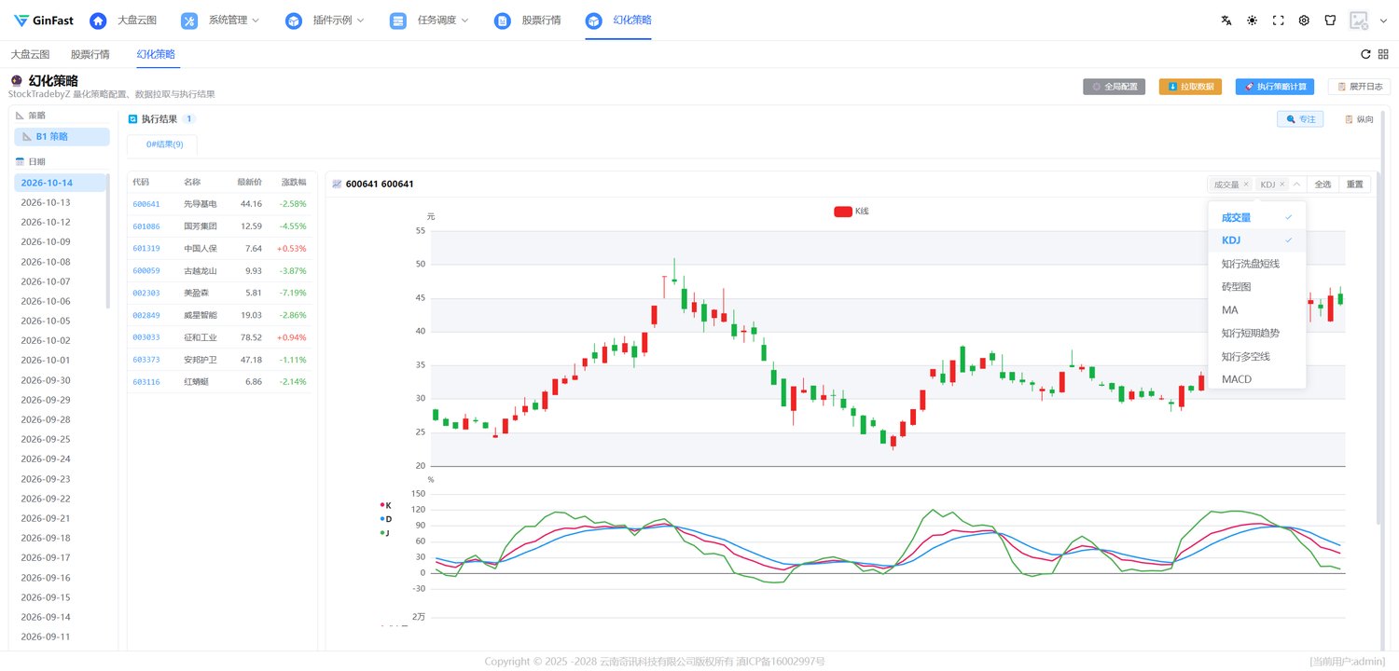The height and width of the screenshot is (671, 1399).
Task: Remove the 成交量 tag from the indicator selector
Action: (x=1246, y=185)
